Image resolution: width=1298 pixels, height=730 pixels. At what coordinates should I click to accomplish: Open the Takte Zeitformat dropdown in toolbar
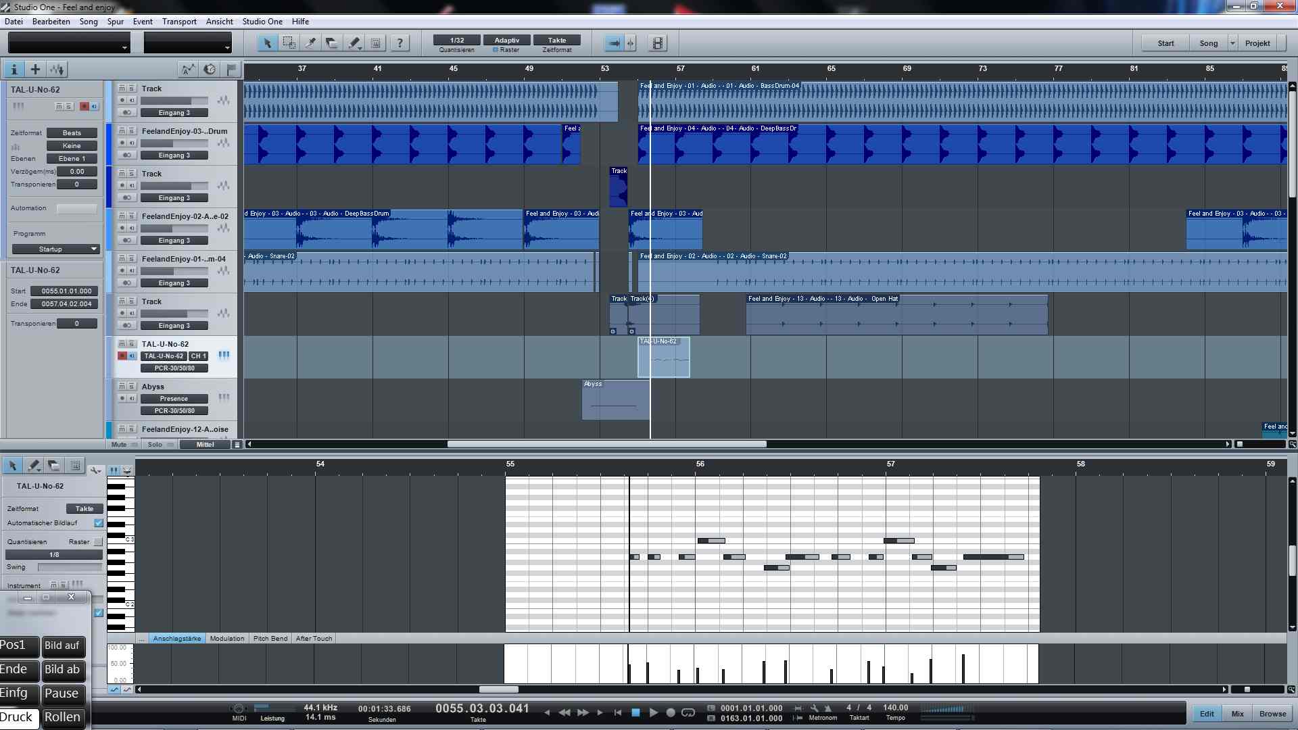pyautogui.click(x=557, y=41)
